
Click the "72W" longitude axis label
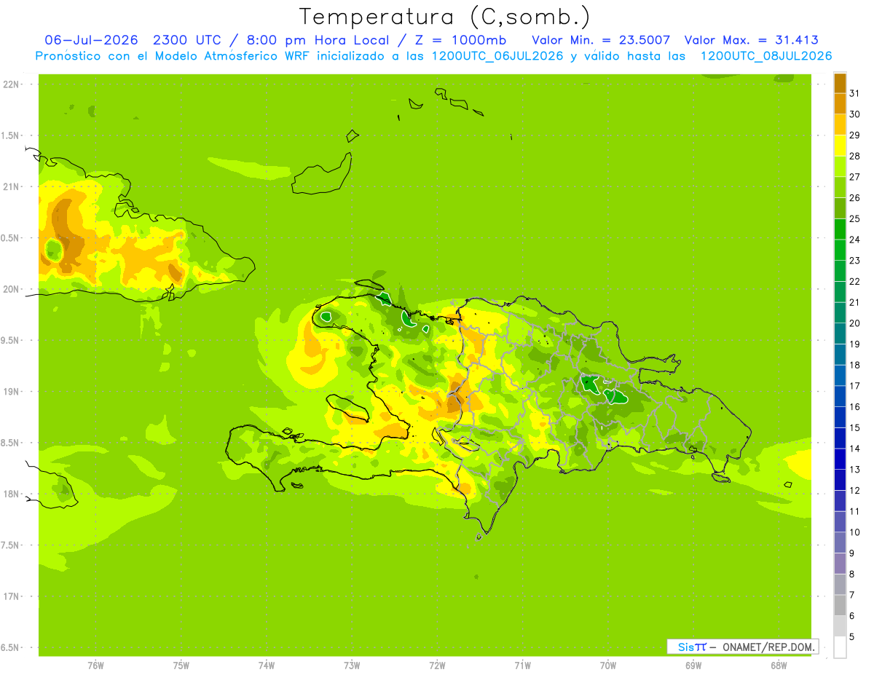coord(437,666)
